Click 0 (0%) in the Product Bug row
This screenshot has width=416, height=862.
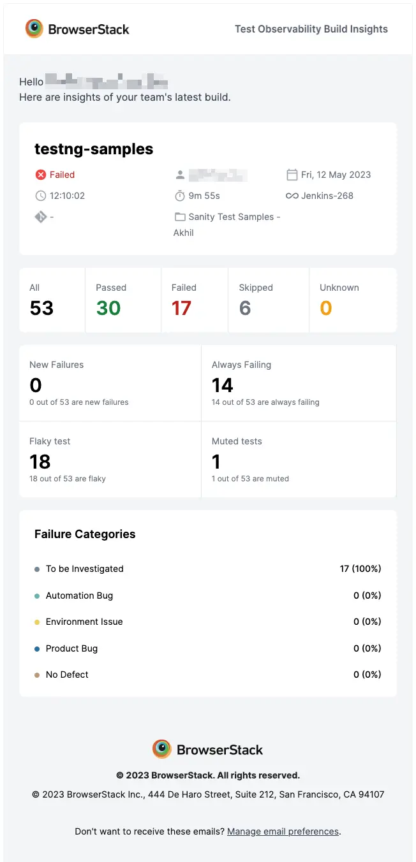(368, 648)
